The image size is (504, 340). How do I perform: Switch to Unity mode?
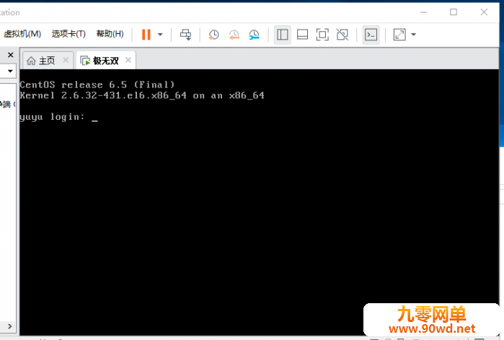click(x=342, y=35)
